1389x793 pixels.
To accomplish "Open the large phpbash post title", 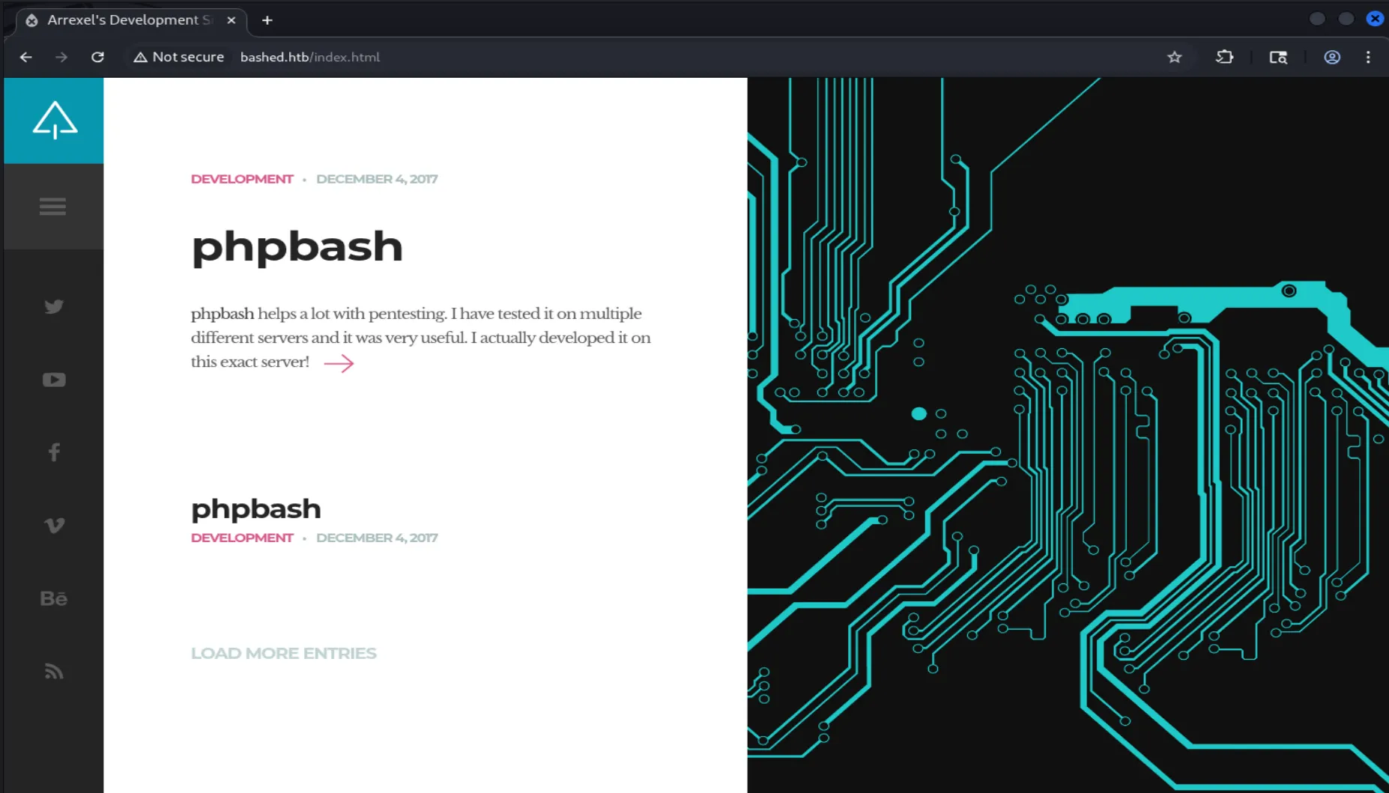I will (297, 246).
